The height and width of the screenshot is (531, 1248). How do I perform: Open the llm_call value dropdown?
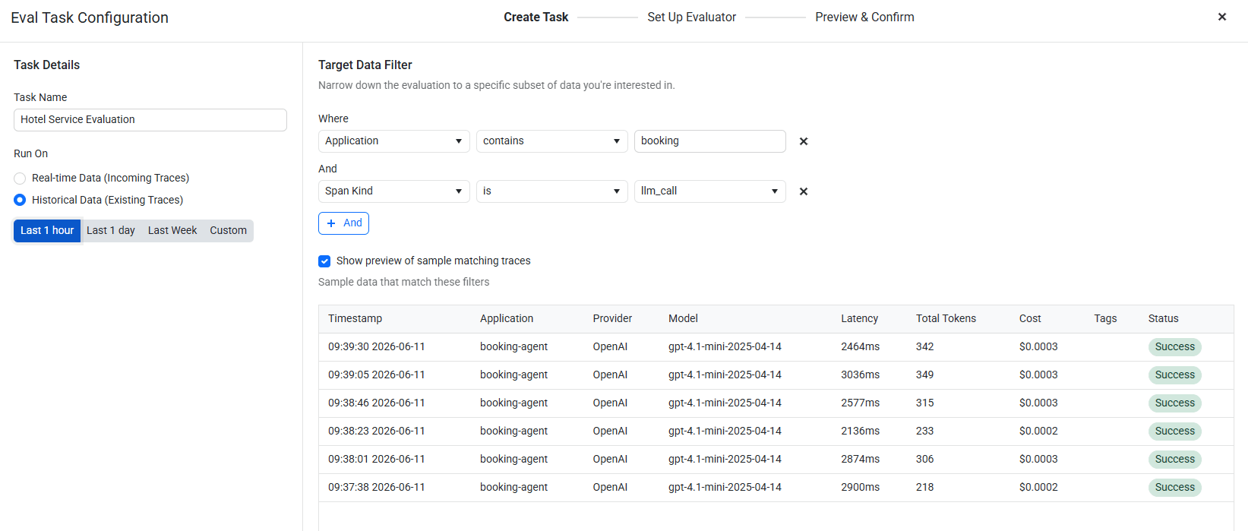point(710,191)
